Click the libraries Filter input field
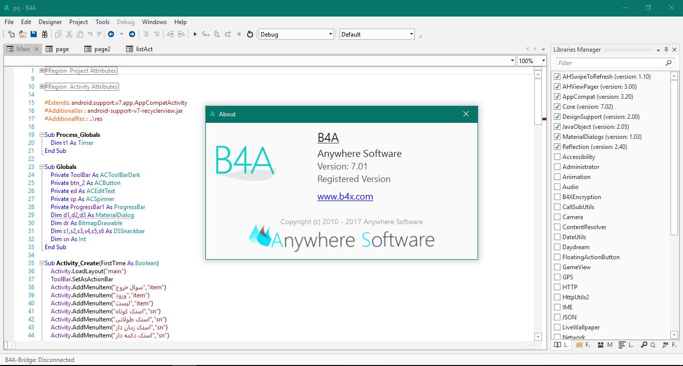 pos(610,63)
